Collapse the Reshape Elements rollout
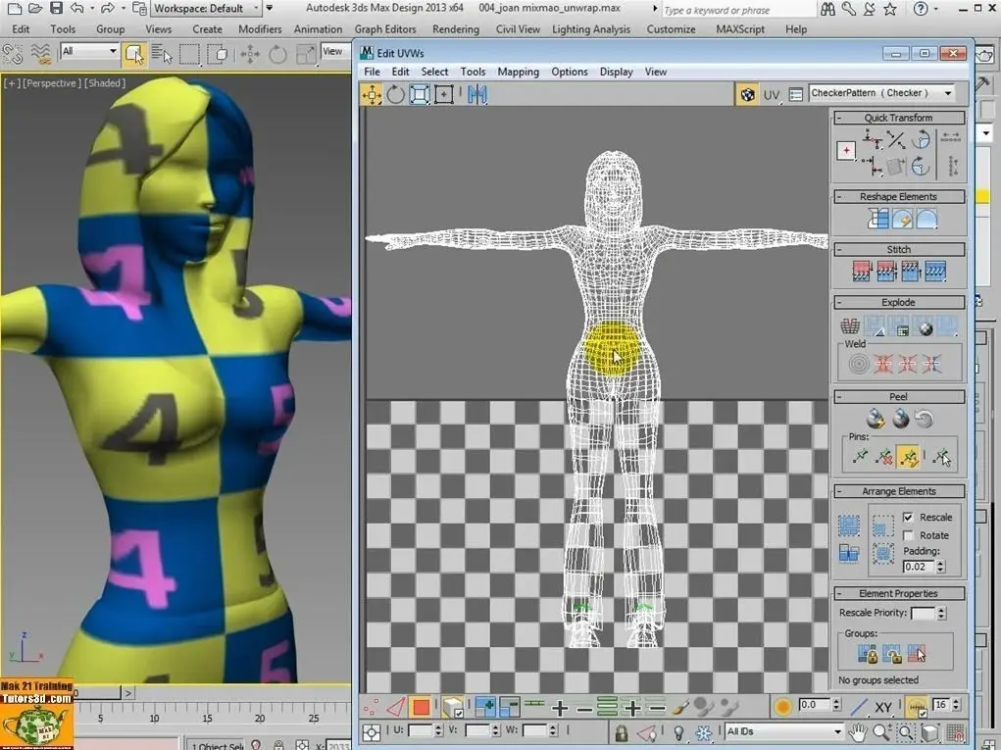The image size is (1001, 750). point(899,197)
